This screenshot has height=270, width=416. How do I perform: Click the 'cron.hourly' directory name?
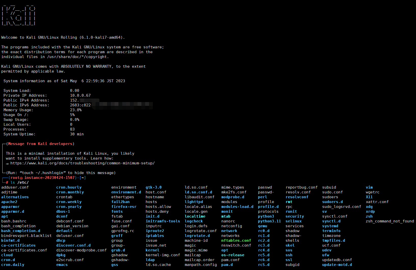pos(69,187)
